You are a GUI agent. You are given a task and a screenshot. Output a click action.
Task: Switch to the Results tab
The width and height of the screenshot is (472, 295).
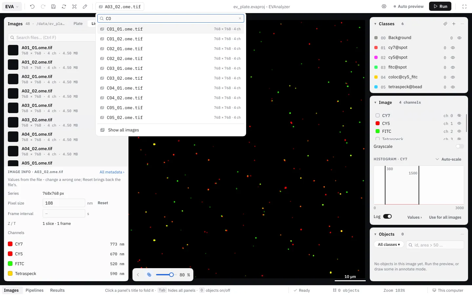(57, 290)
